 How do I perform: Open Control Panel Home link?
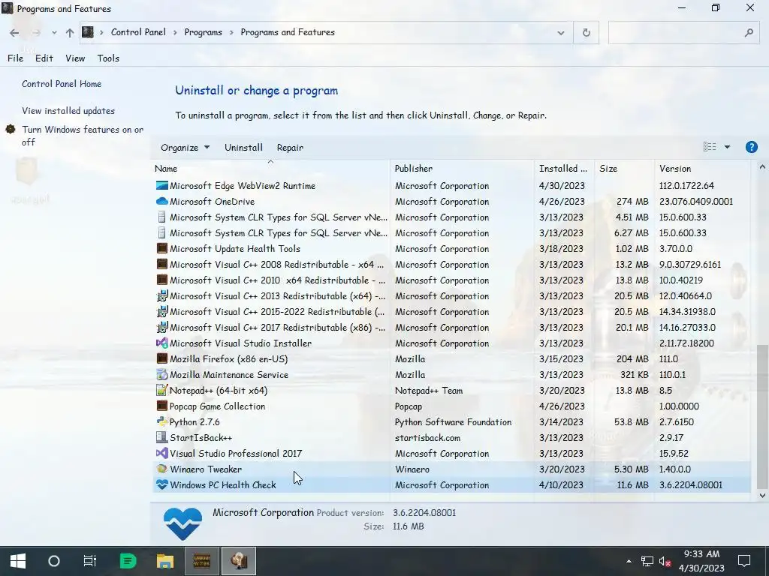62,84
